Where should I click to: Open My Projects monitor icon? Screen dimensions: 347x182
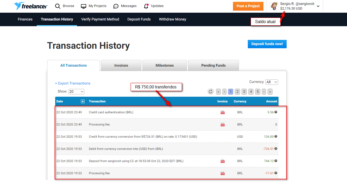pos(84,6)
